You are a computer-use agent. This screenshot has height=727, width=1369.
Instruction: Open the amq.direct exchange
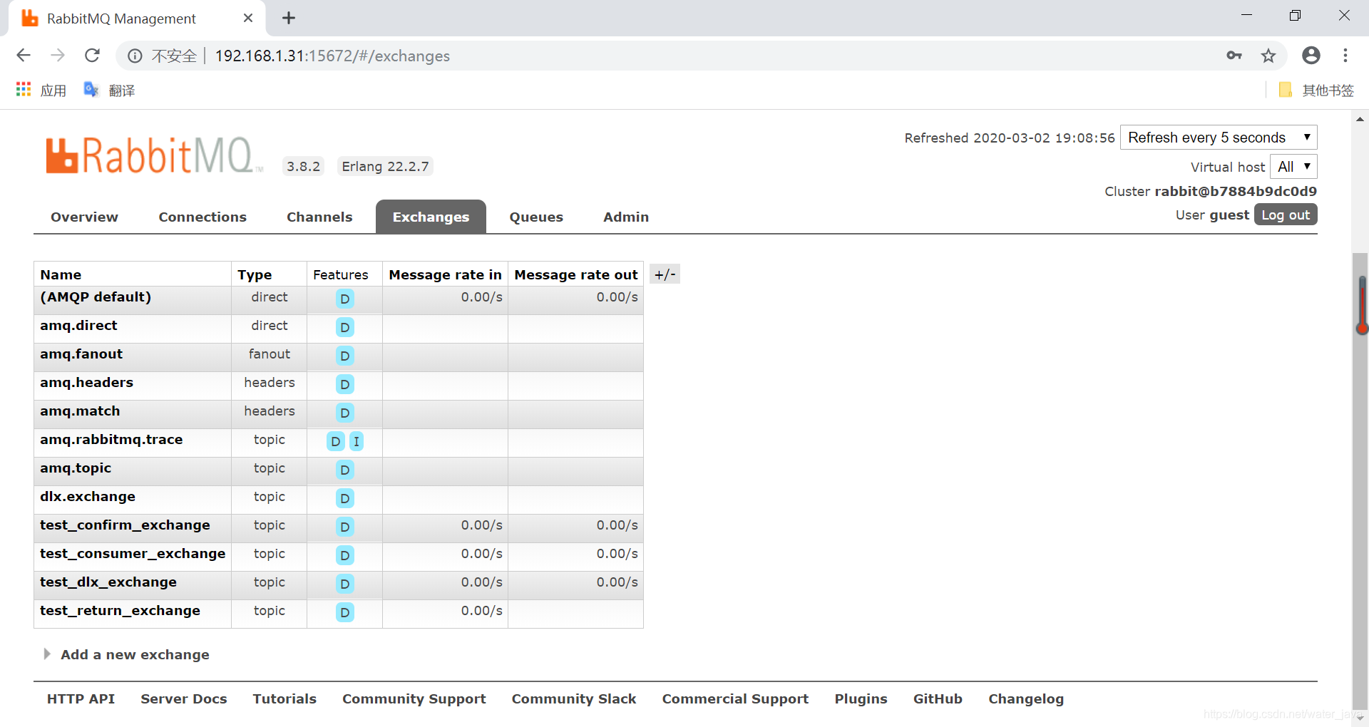78,326
